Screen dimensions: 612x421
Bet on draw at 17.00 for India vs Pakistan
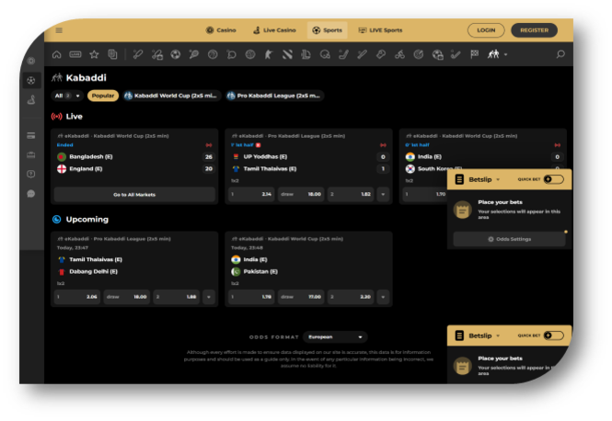(301, 297)
